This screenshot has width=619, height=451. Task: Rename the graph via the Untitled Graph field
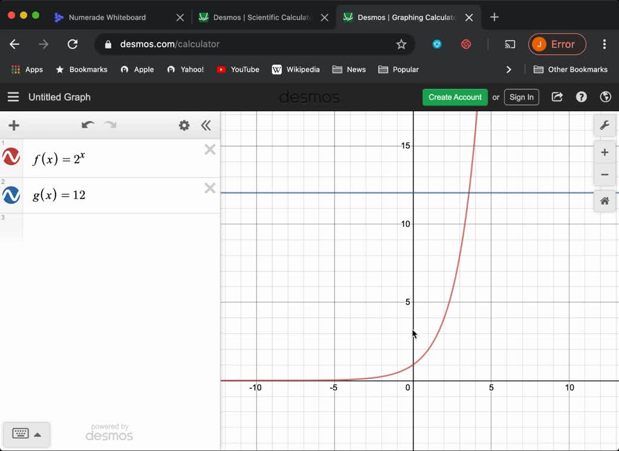pos(59,97)
